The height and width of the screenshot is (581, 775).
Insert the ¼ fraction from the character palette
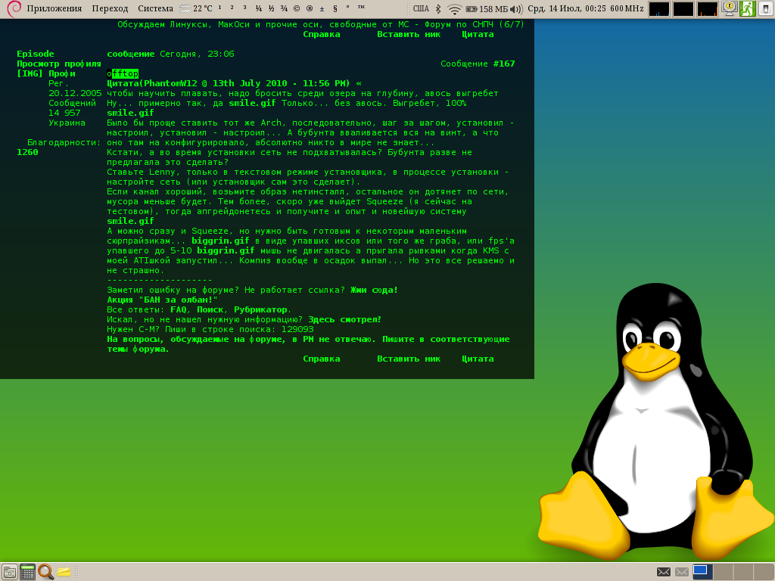[259, 8]
